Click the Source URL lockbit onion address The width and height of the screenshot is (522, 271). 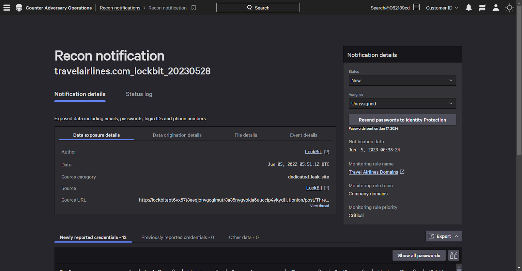pyautogui.click(x=234, y=200)
